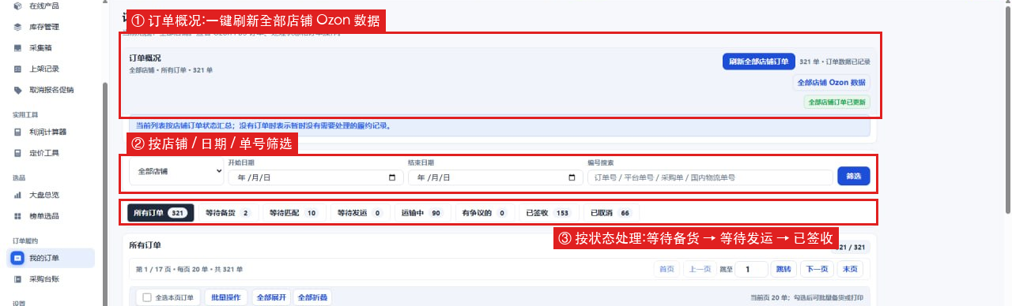Click the 全部展开 button
Viewport: 1012px width, 306px height.
coord(270,298)
